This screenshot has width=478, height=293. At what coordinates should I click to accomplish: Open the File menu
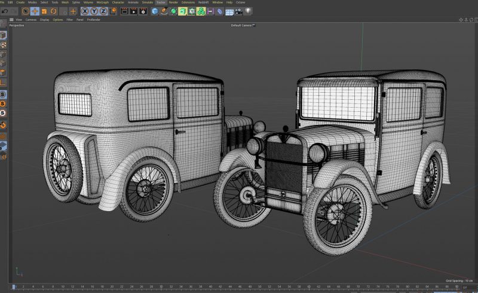[2, 2]
